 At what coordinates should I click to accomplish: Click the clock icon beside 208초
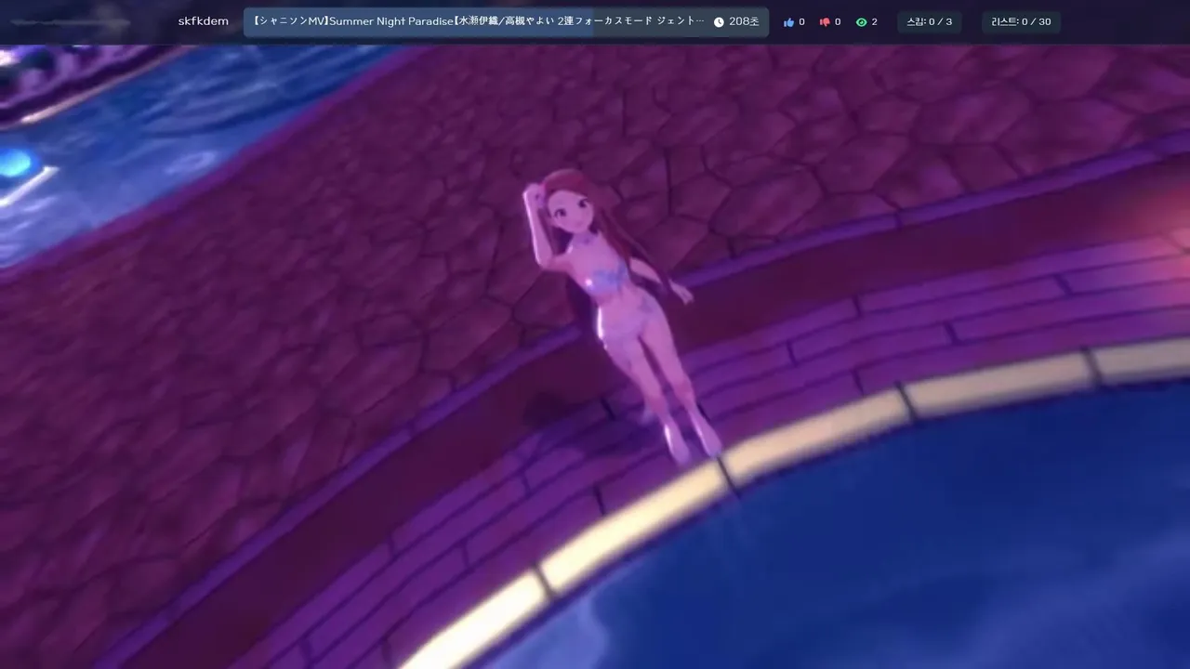(719, 22)
